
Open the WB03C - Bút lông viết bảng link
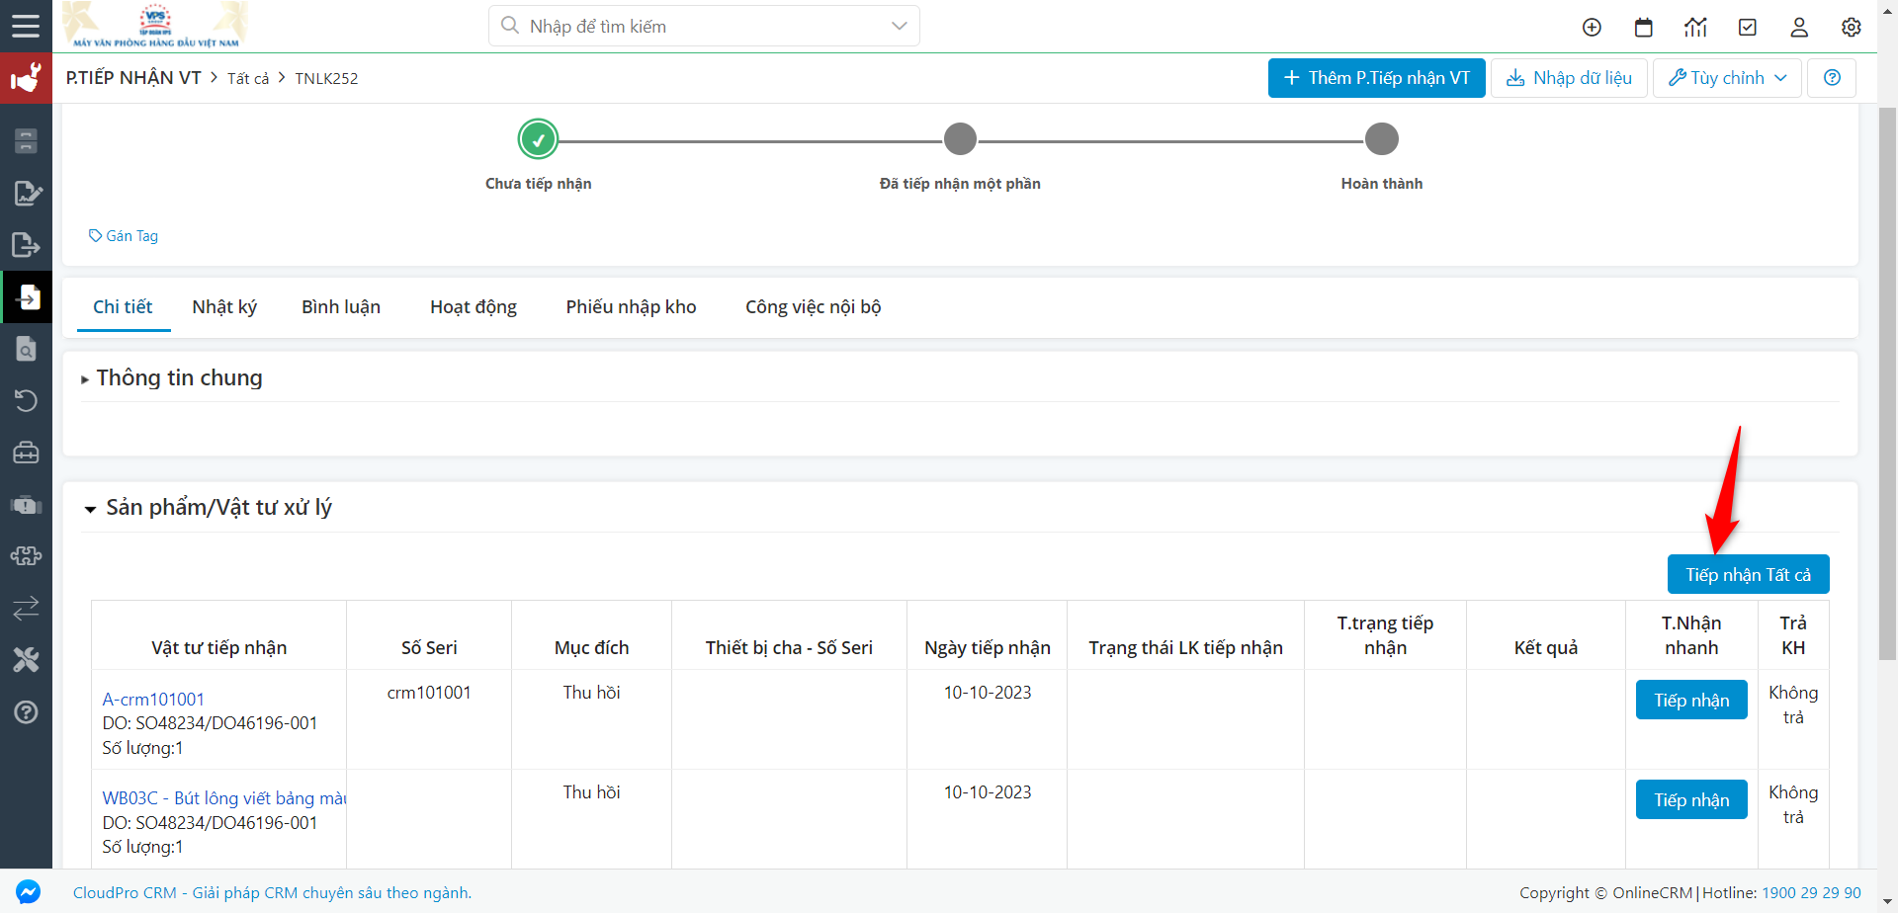click(x=224, y=798)
